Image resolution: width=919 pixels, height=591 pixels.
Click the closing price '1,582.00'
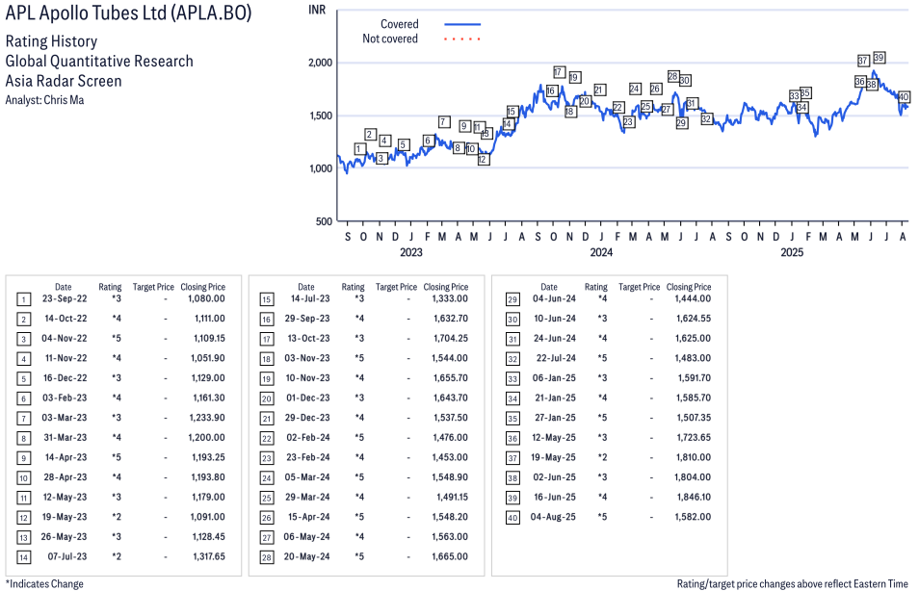pos(693,517)
